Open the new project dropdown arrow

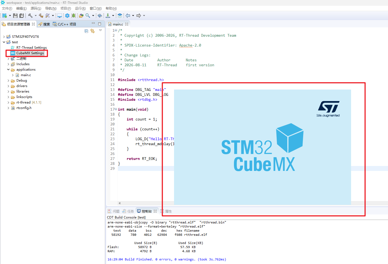(x=10, y=16)
